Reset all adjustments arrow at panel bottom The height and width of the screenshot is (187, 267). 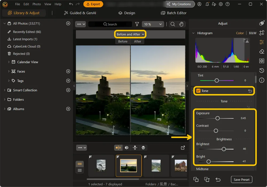(x=218, y=180)
